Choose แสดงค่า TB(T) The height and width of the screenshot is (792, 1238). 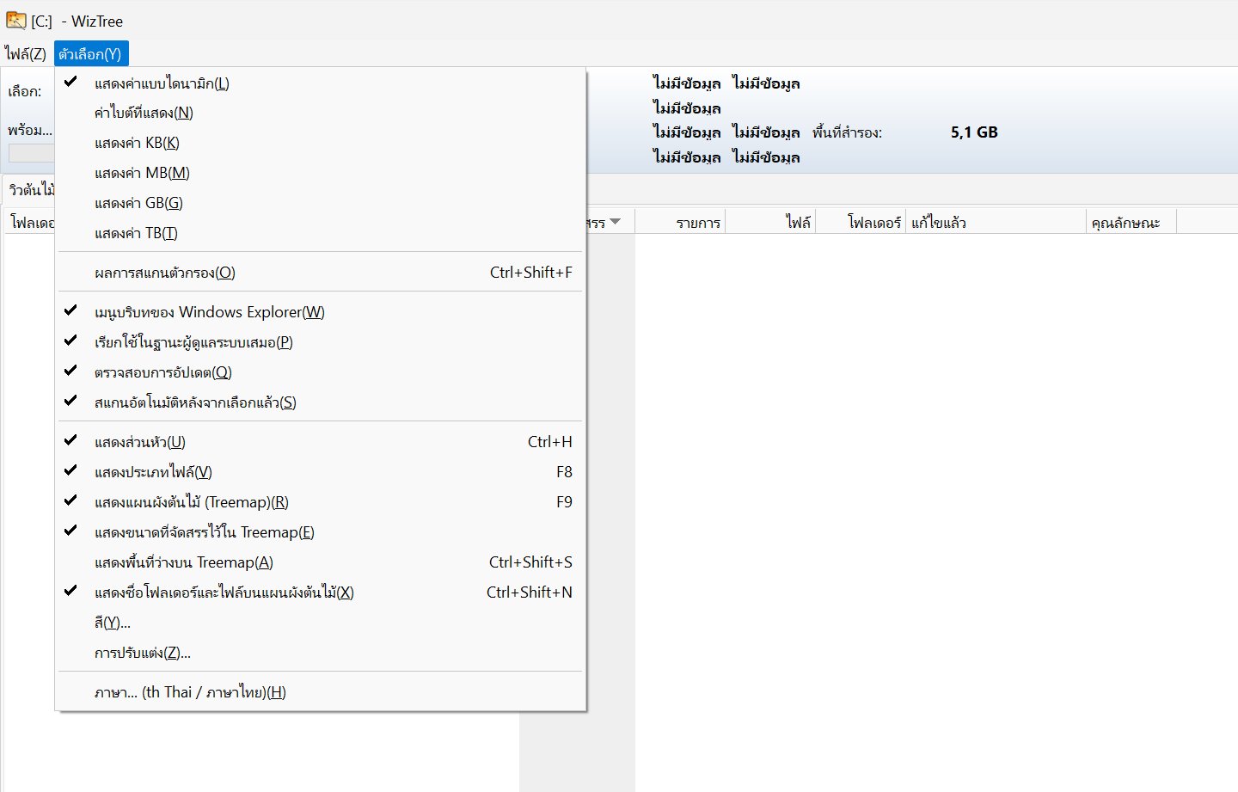[321, 233]
